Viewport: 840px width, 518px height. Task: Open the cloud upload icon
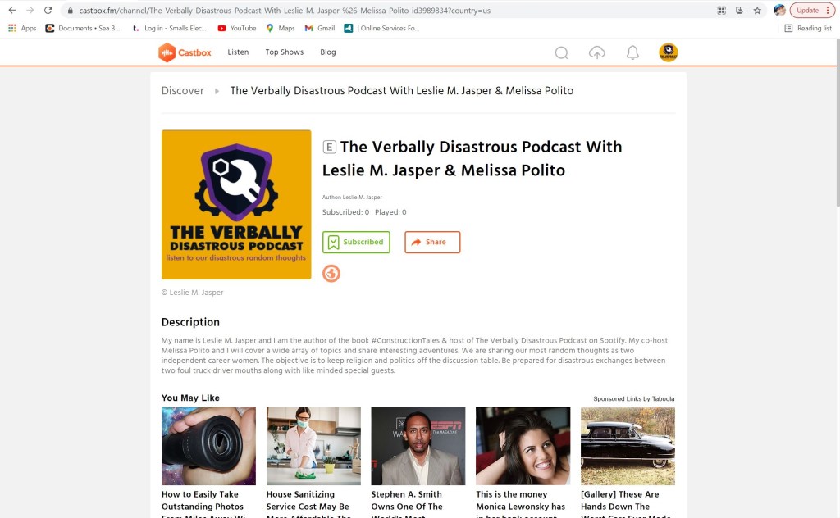[597, 52]
